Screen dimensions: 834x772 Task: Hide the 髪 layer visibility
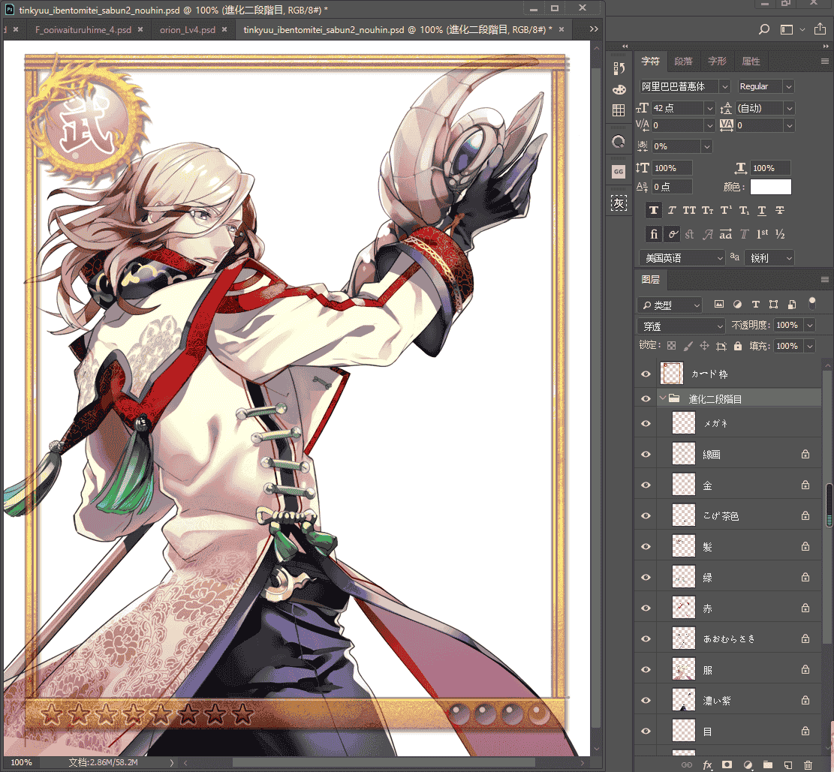coord(646,547)
